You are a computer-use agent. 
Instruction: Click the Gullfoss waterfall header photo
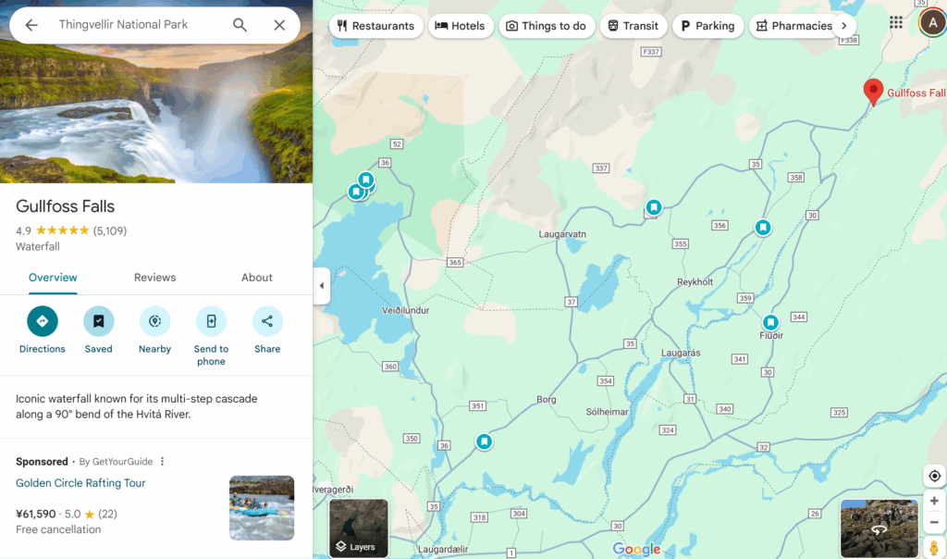[156, 113]
